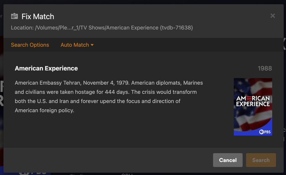Click the Fix Match dialog title
Viewport: 286px width, 175px height.
(x=38, y=16)
